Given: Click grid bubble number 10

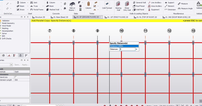Looking at the screenshot, I should tap(121, 31).
